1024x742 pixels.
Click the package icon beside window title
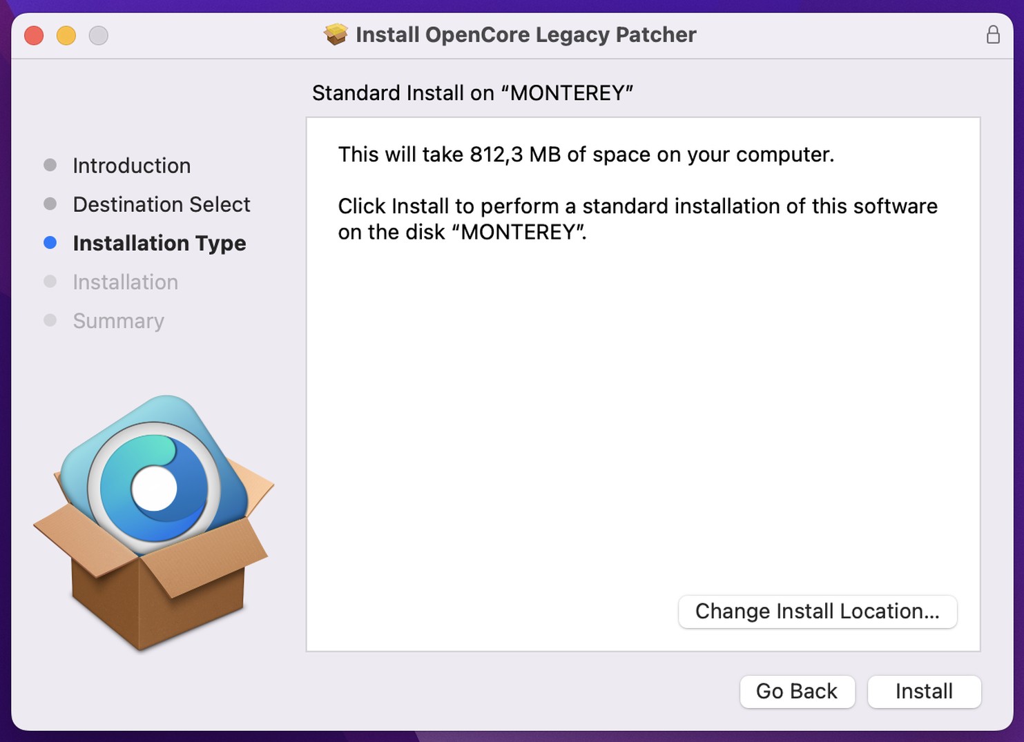pyautogui.click(x=336, y=35)
